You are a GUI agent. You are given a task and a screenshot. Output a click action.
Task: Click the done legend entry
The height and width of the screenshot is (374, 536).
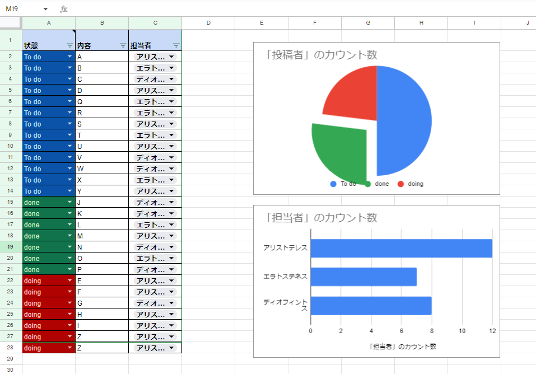pos(377,184)
